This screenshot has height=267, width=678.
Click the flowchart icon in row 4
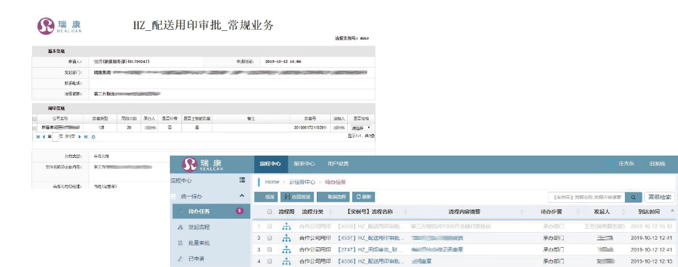tap(286, 262)
